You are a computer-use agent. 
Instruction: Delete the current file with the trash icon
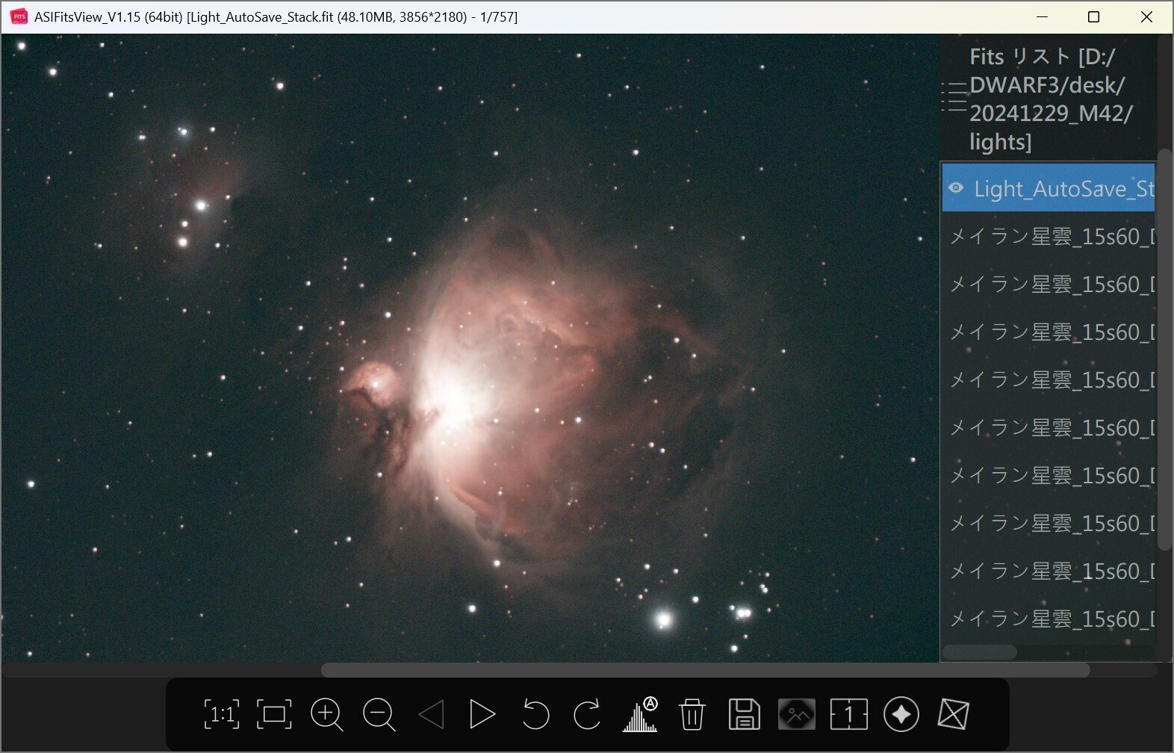tap(692, 715)
